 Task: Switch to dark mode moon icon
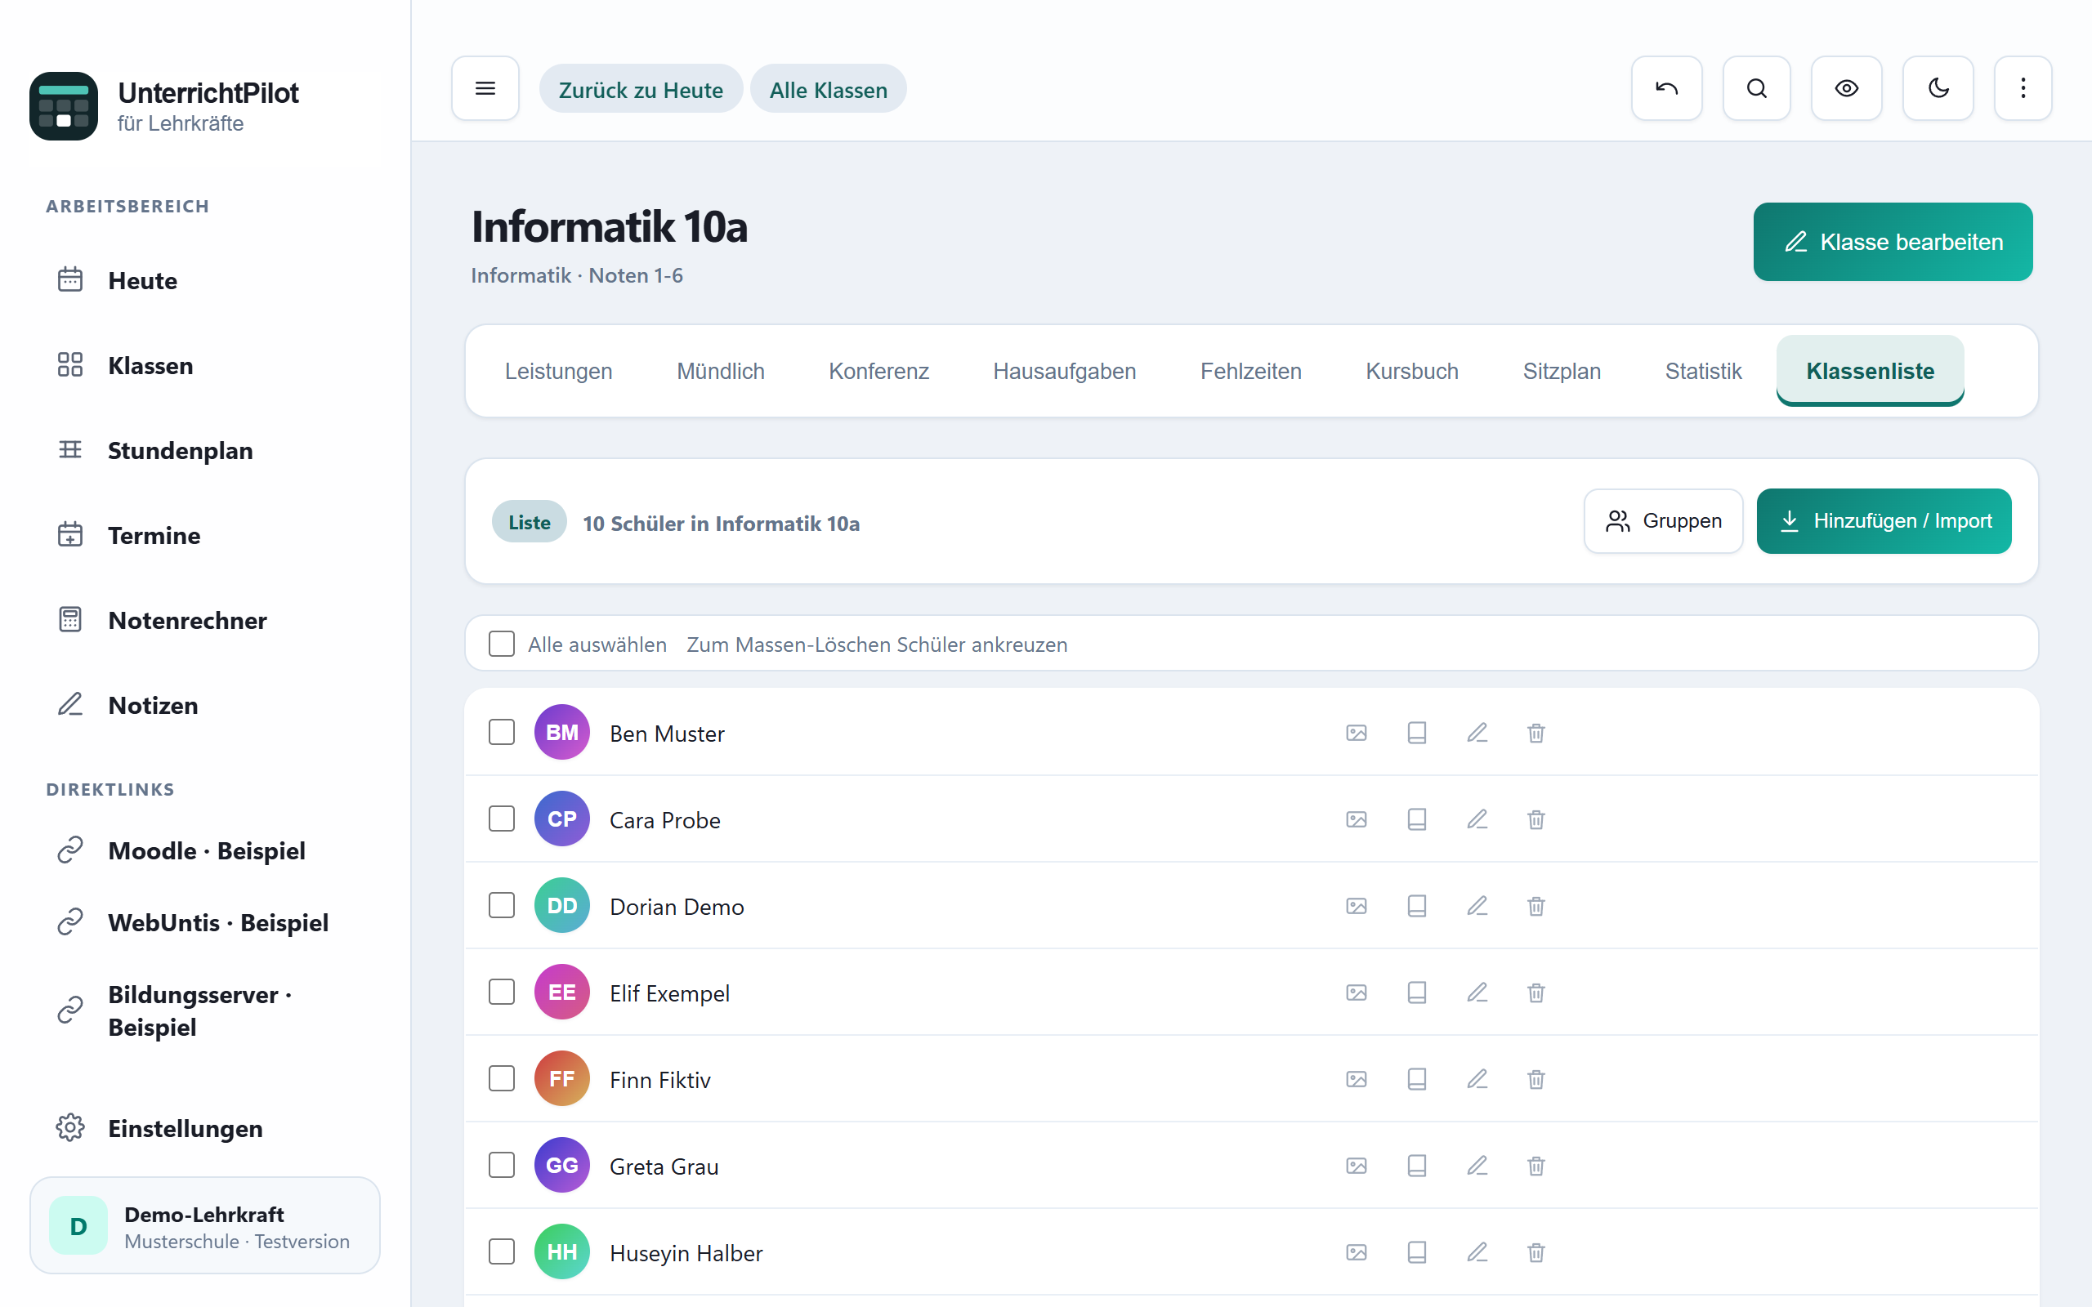point(1938,88)
